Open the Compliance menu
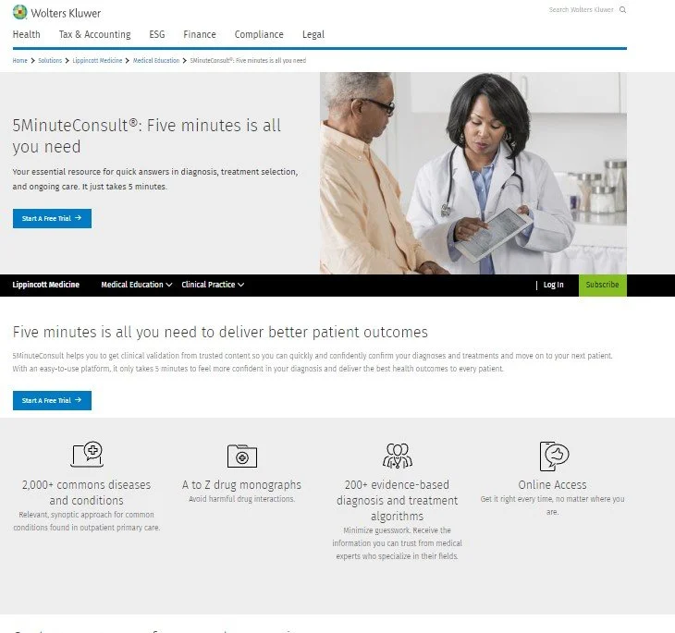Image resolution: width=675 pixels, height=633 pixels. point(259,34)
